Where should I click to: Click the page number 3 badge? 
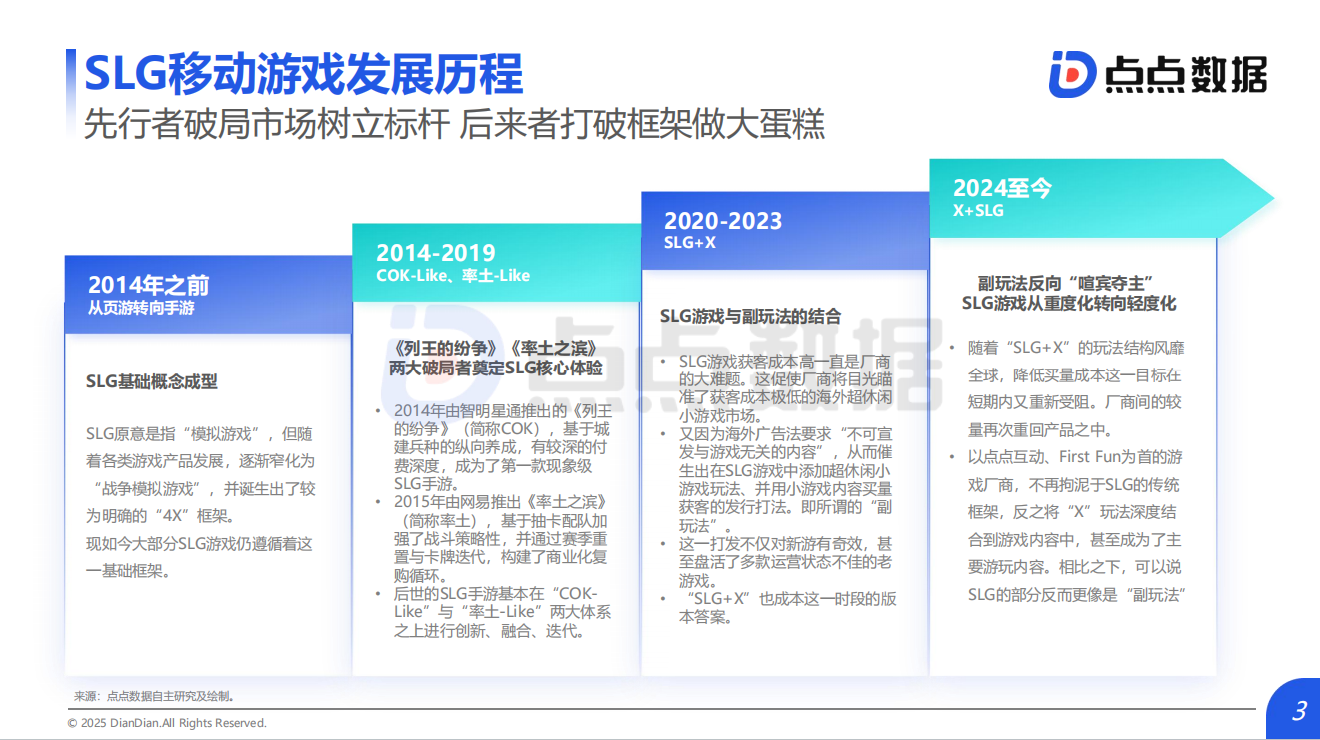click(x=1298, y=711)
